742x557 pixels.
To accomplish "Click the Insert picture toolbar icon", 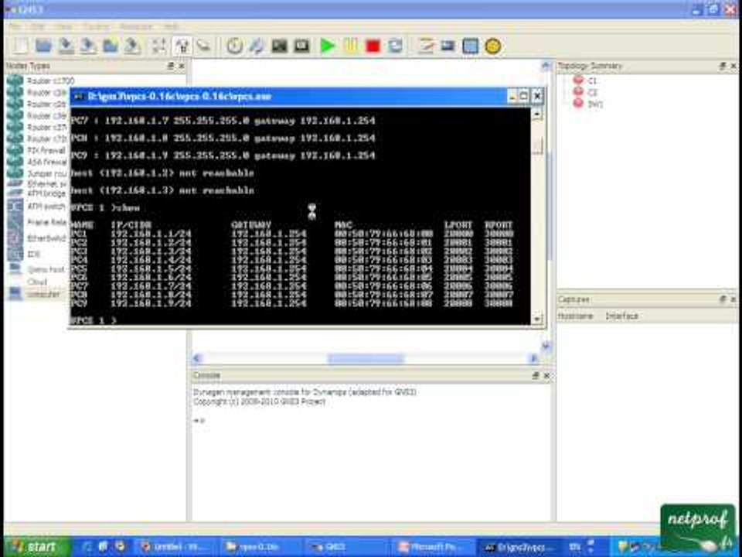I will tap(448, 46).
